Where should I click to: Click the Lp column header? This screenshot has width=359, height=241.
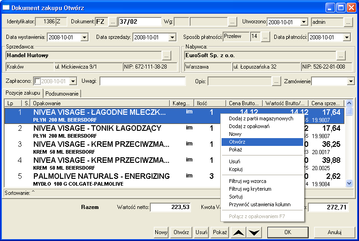coord(13,103)
